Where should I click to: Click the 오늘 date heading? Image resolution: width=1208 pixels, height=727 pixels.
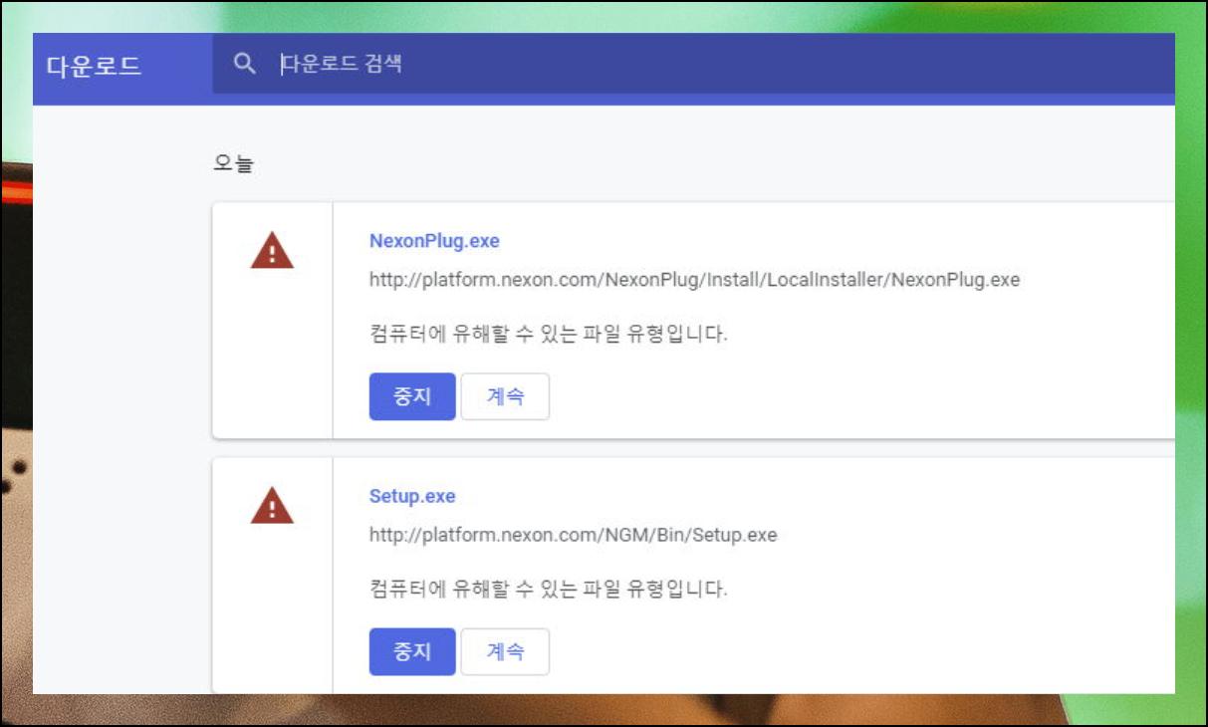234,163
